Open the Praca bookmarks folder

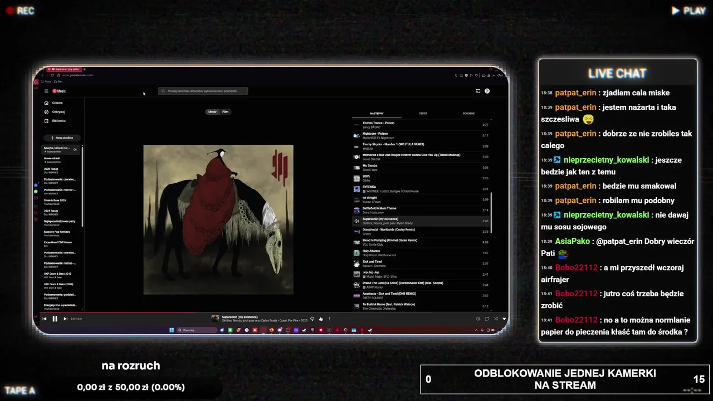click(46, 81)
